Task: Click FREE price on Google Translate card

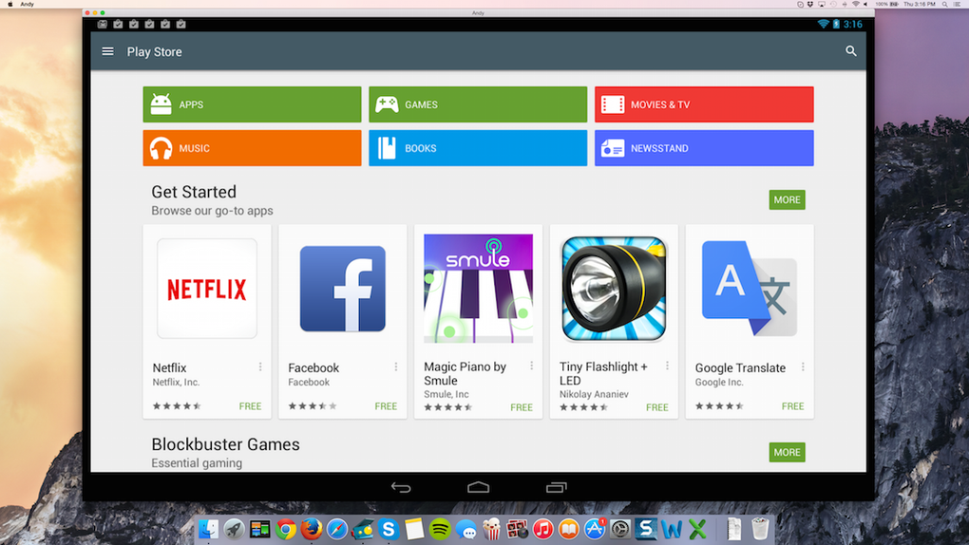Action: (793, 406)
